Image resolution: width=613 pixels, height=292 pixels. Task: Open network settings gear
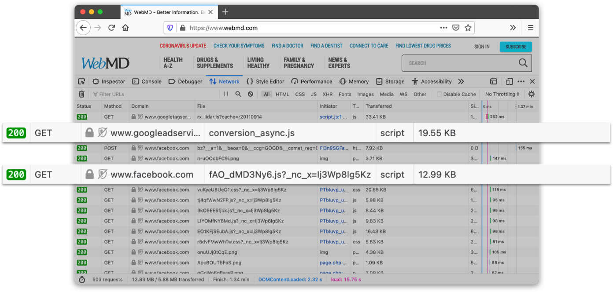click(532, 94)
